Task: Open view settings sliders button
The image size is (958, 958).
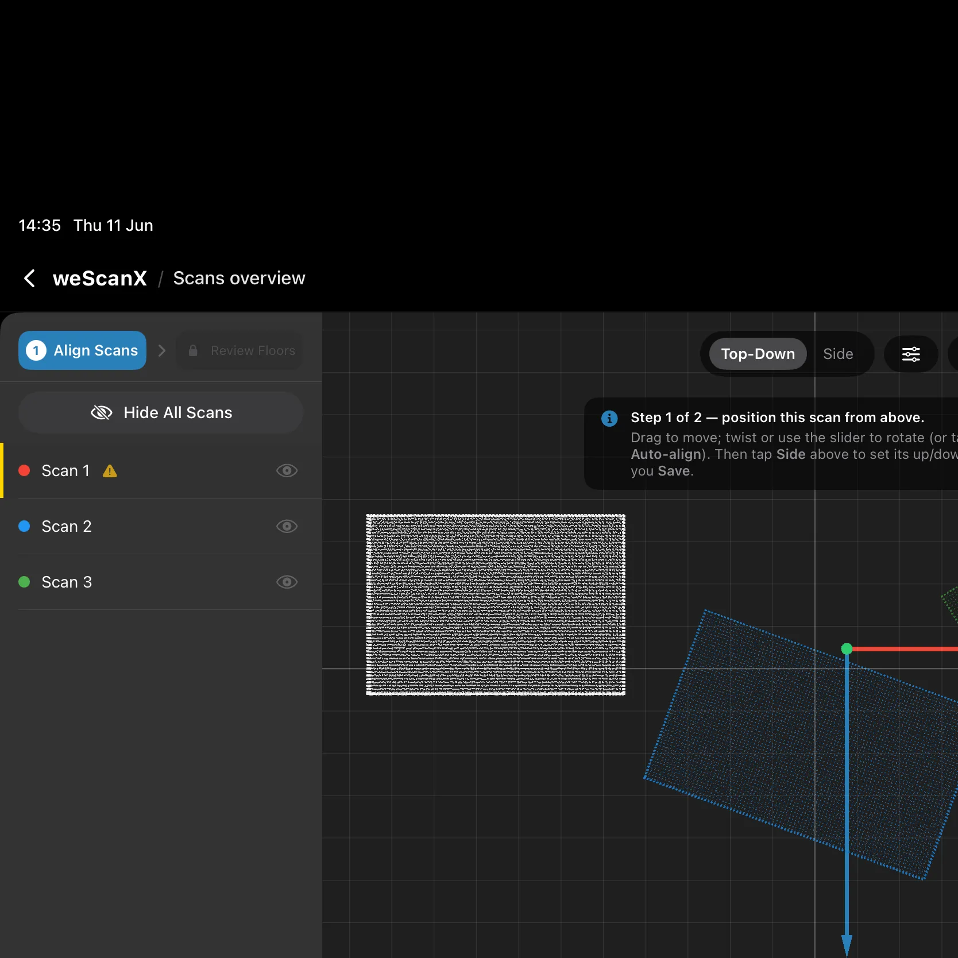Action: [911, 354]
